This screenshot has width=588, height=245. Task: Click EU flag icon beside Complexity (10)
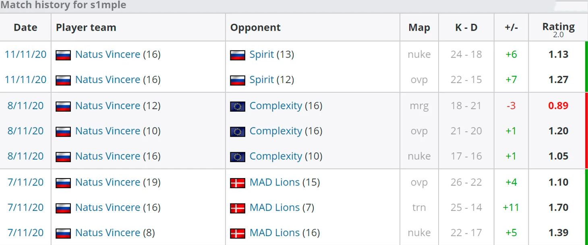click(237, 157)
